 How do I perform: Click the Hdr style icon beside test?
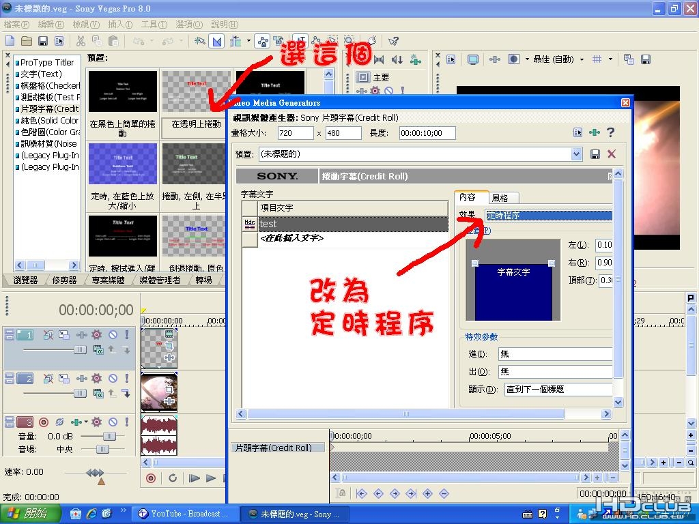(250, 224)
